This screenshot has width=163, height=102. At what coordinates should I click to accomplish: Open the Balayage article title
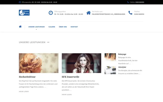tap(122, 54)
